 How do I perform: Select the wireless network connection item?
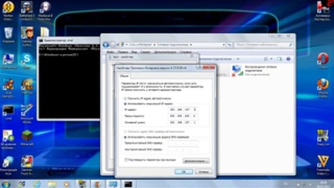(x=254, y=70)
